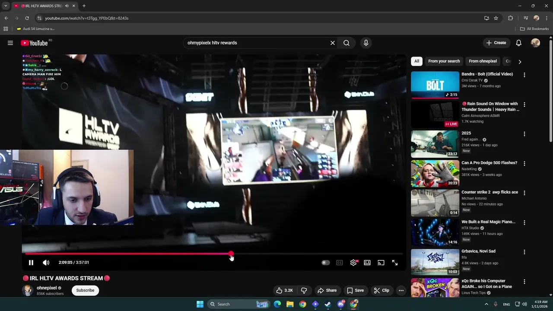The width and height of the screenshot is (553, 311).
Task: Open Windows Start menu
Action: click(200, 304)
